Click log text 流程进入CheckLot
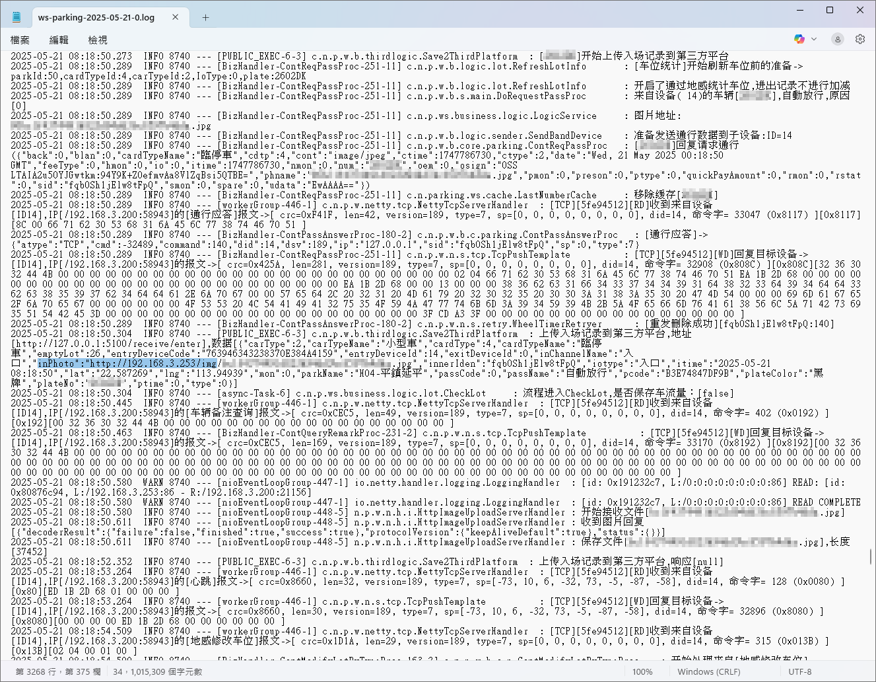The width and height of the screenshot is (876, 682). pyautogui.click(x=571, y=393)
